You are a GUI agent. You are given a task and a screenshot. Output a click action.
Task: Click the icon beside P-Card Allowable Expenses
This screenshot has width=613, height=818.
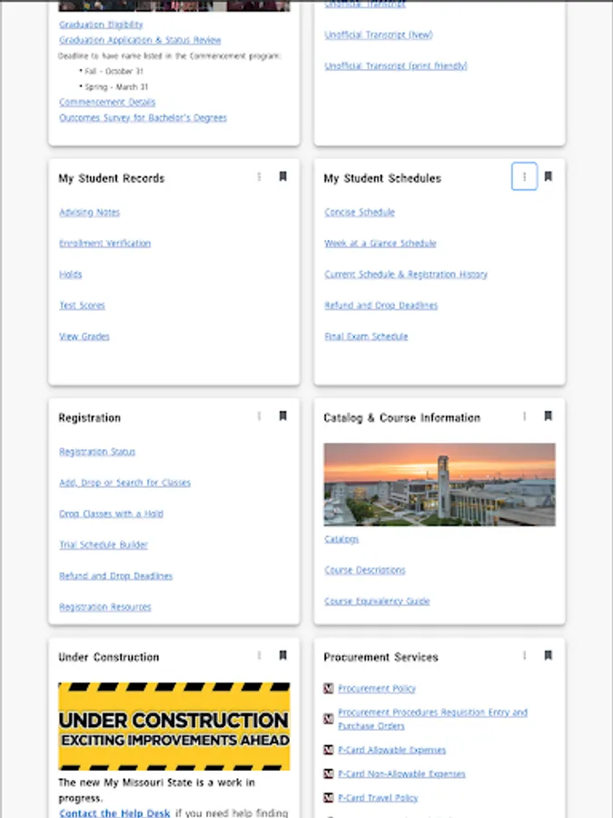point(329,750)
